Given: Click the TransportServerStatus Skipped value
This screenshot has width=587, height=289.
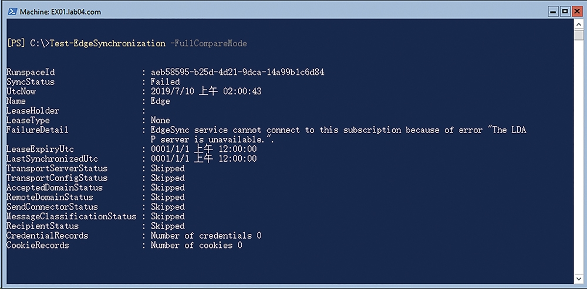Looking at the screenshot, I should point(168,168).
